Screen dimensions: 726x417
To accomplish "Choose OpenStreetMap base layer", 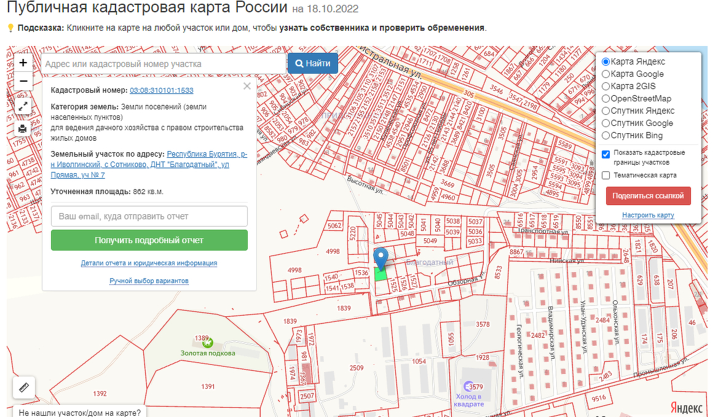I will coord(606,99).
